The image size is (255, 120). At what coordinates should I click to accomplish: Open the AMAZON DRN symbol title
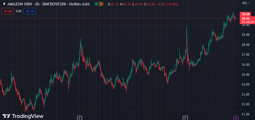tap(48, 4)
